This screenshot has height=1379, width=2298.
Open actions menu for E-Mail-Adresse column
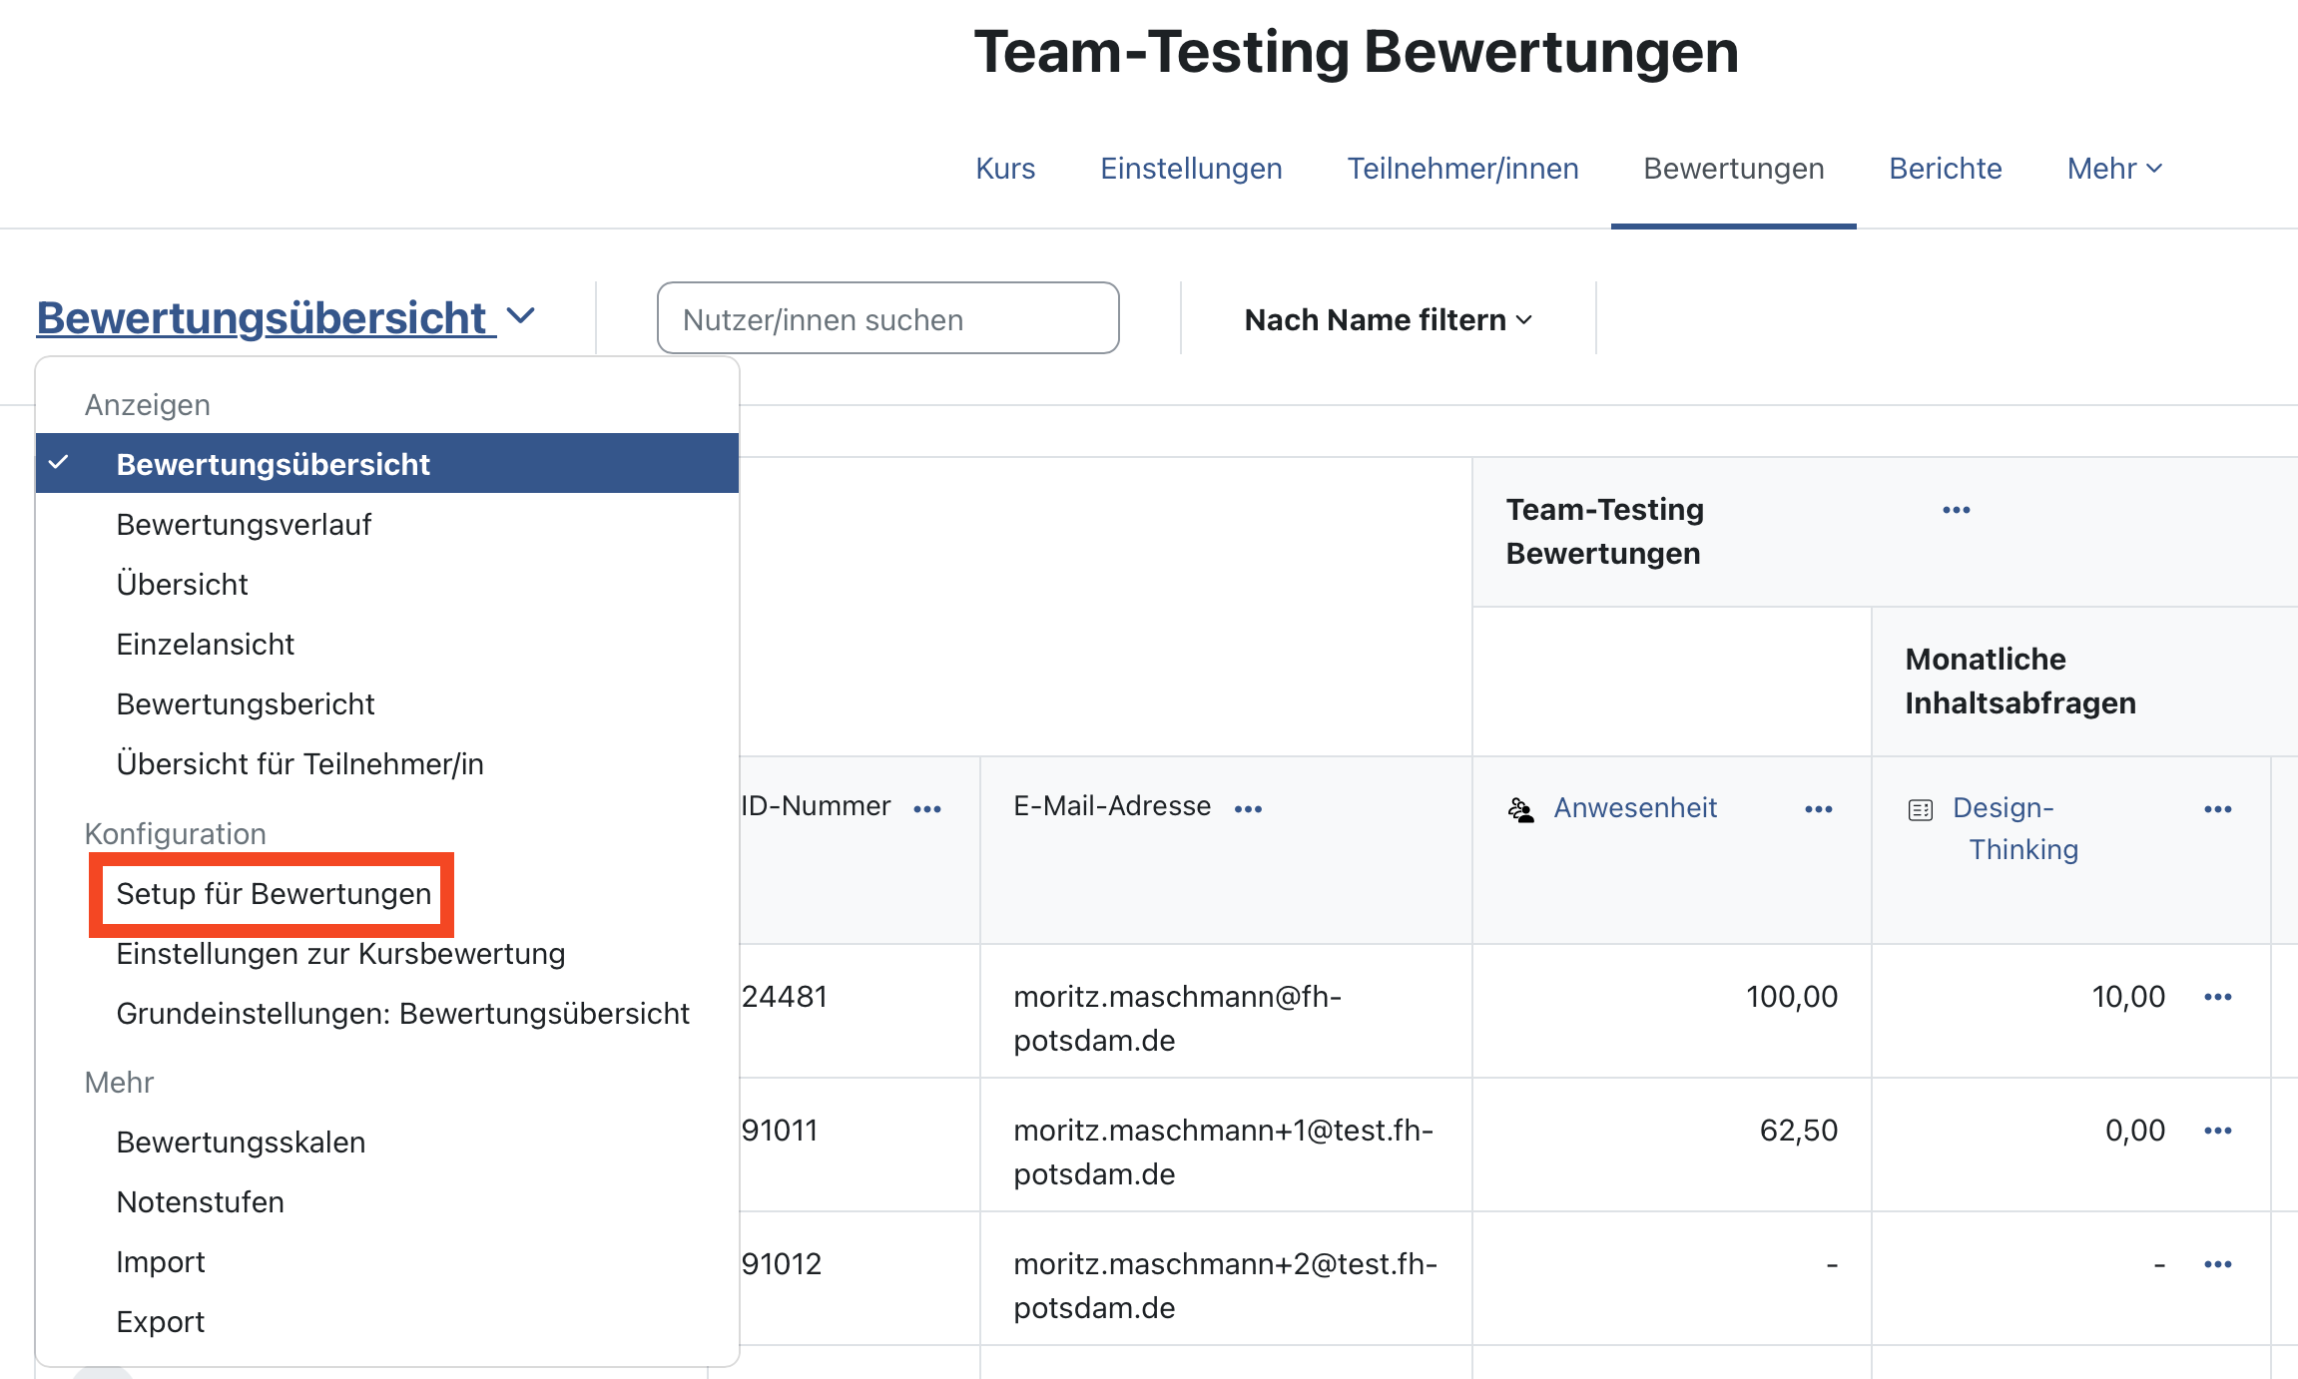1248,809
